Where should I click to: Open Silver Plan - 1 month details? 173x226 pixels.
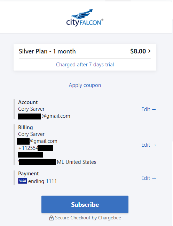47,51
